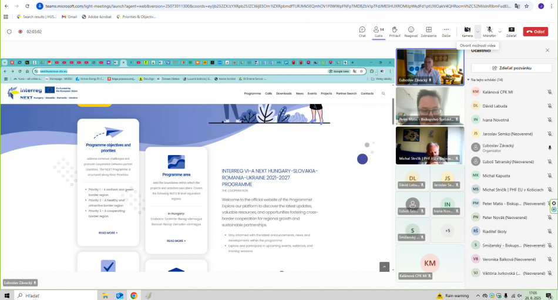Open the Gmail bookmark

tap(69, 17)
